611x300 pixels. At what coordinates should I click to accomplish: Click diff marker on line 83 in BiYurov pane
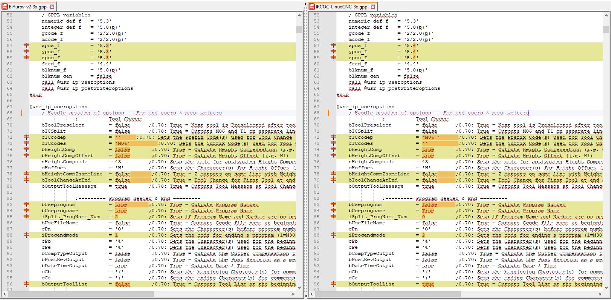(26, 204)
